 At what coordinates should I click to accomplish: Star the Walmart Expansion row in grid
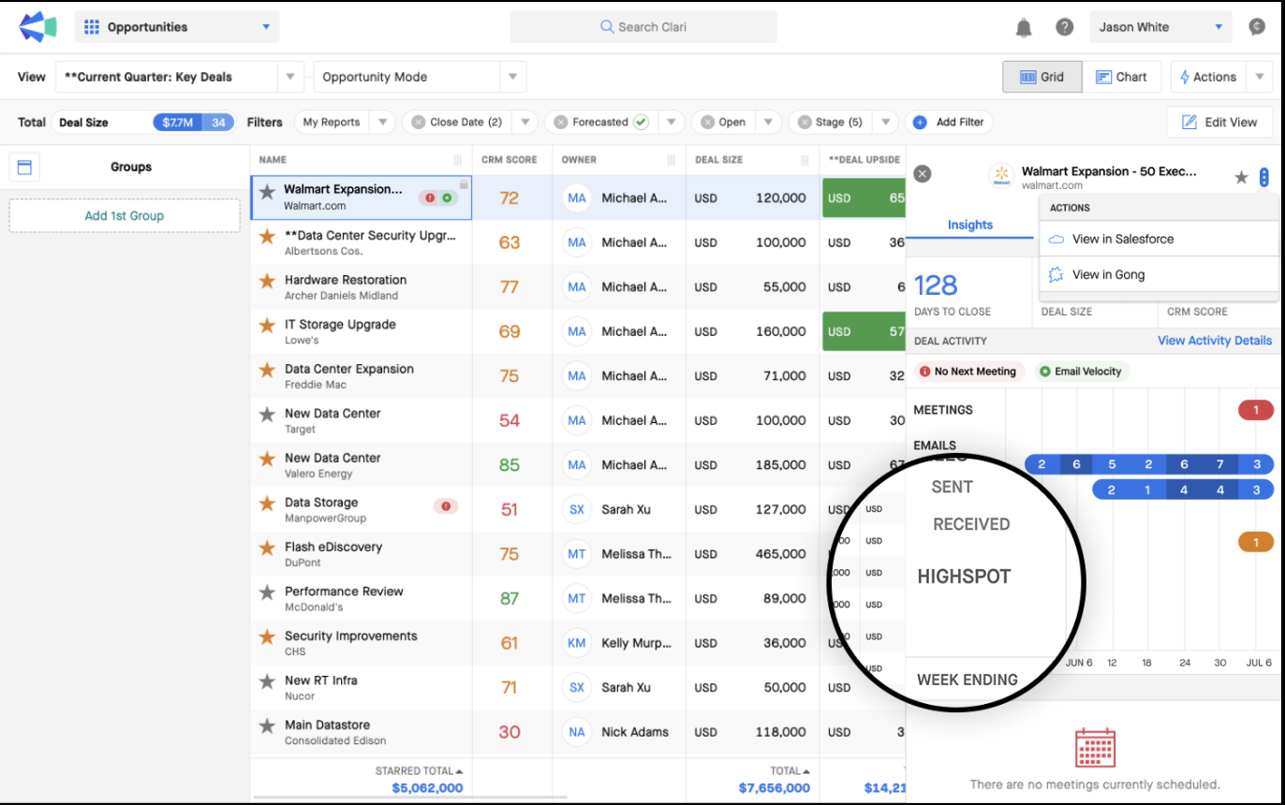pyautogui.click(x=267, y=192)
